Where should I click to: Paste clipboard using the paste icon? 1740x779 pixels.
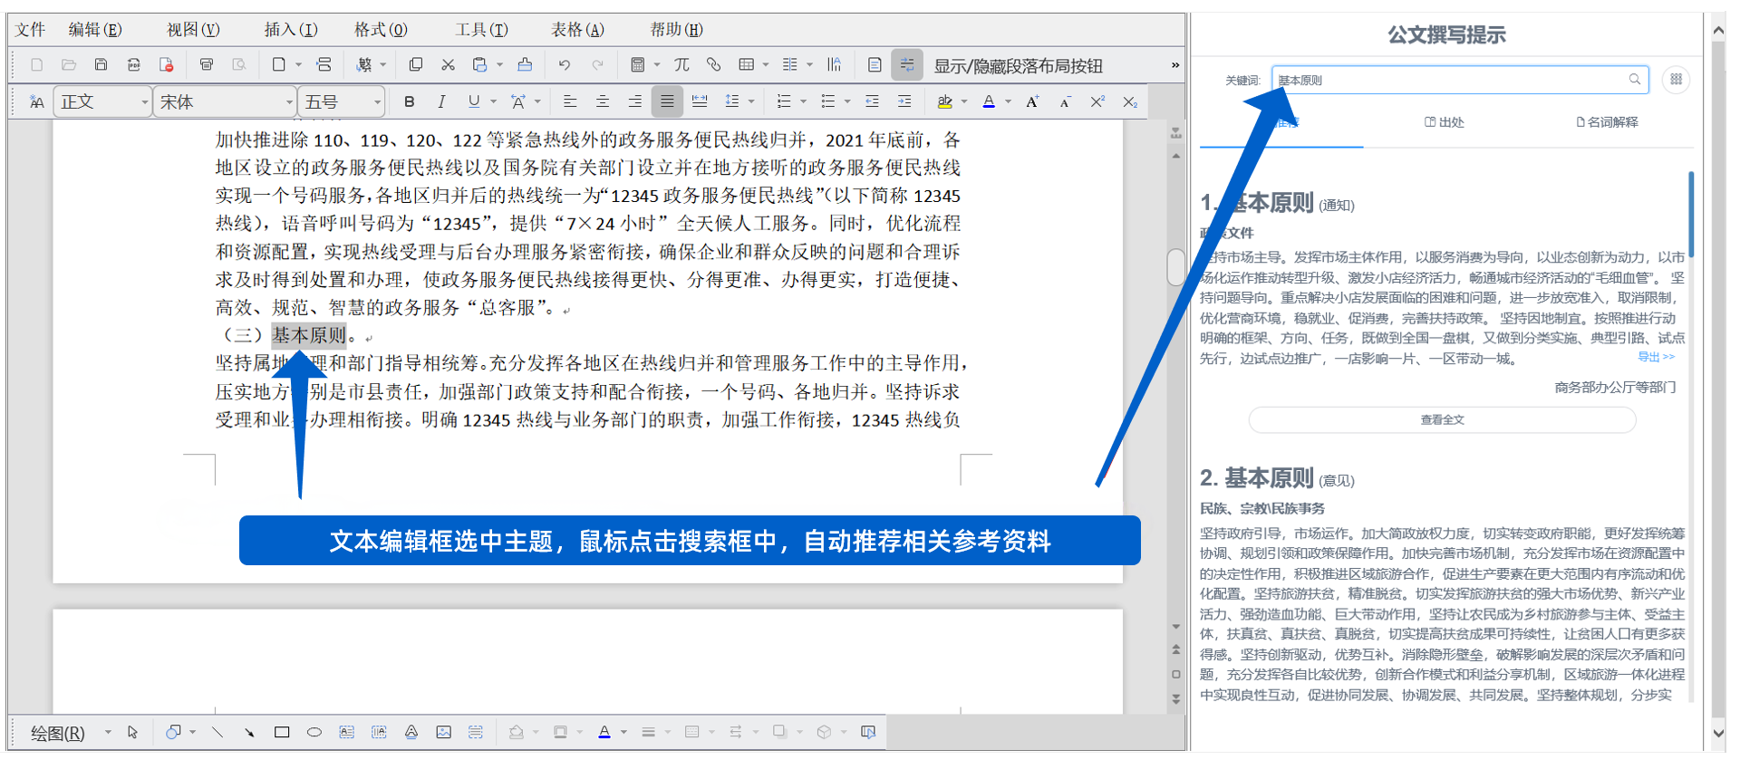[480, 65]
